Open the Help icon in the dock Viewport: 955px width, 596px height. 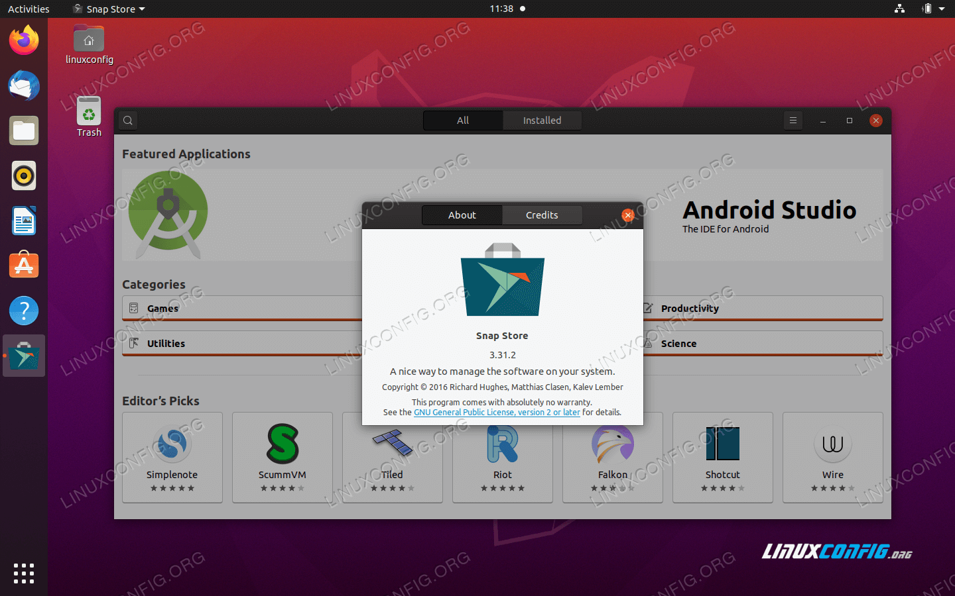coord(24,311)
